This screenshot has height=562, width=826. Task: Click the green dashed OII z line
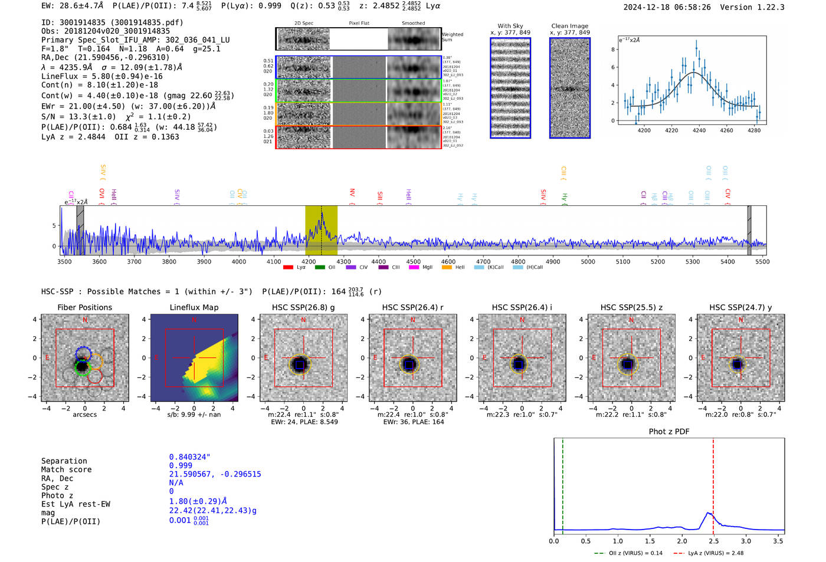[563, 486]
